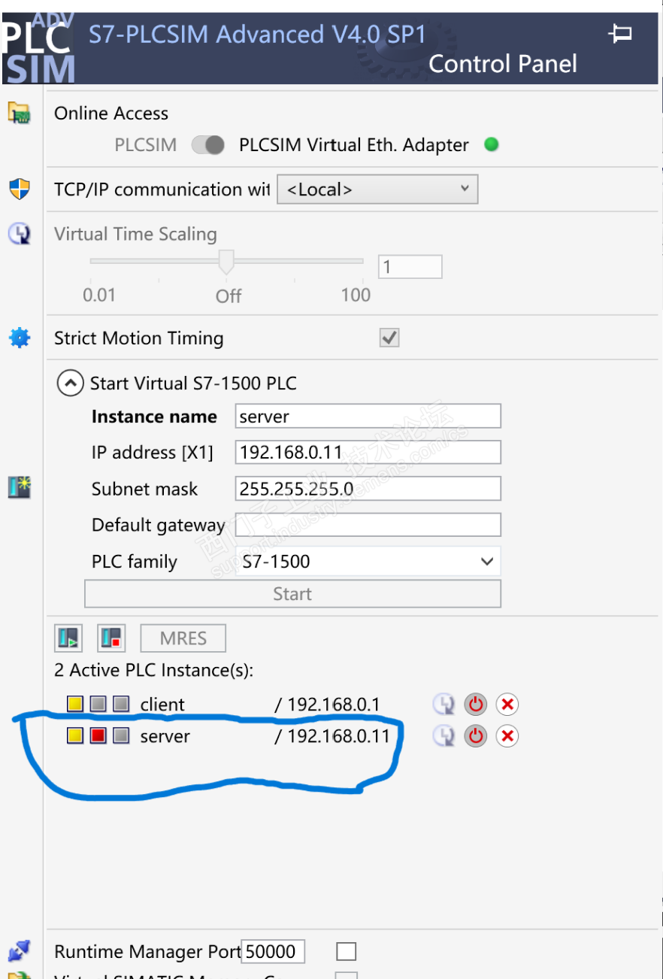
Task: Click the virtual time clock icon for client
Action: (444, 705)
